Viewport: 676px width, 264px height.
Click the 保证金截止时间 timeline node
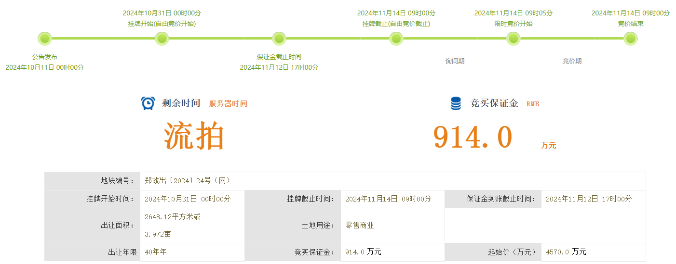pyautogui.click(x=279, y=38)
